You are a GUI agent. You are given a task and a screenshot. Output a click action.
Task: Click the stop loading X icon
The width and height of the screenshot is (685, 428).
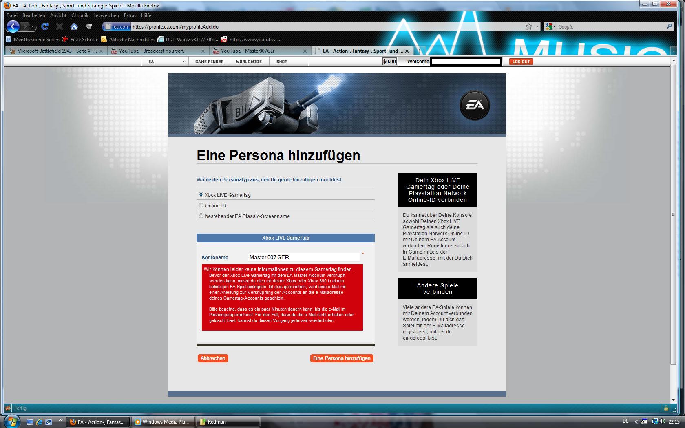[x=60, y=27]
